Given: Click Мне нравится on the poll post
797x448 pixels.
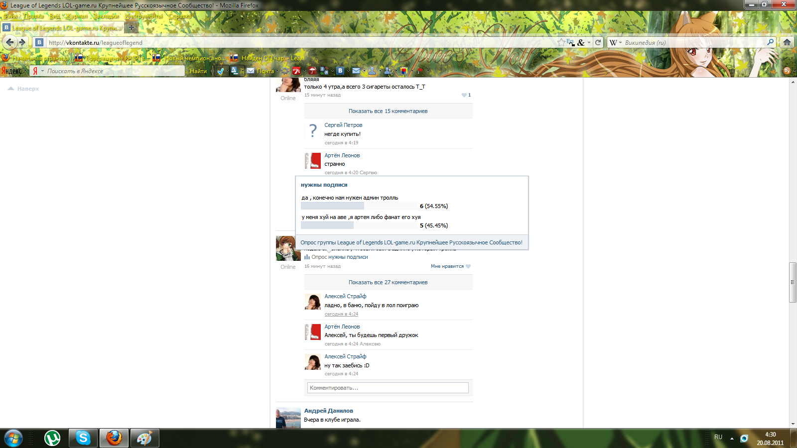Looking at the screenshot, I should [450, 266].
